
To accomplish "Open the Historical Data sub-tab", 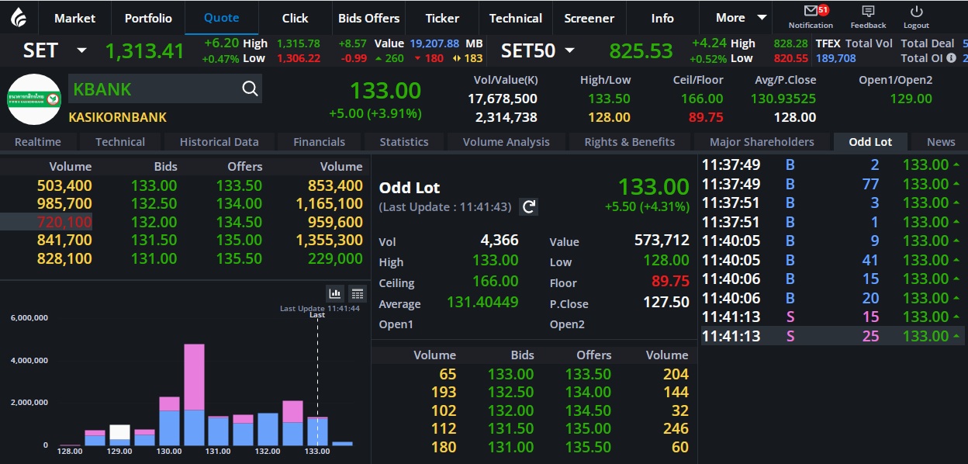I will (x=220, y=142).
